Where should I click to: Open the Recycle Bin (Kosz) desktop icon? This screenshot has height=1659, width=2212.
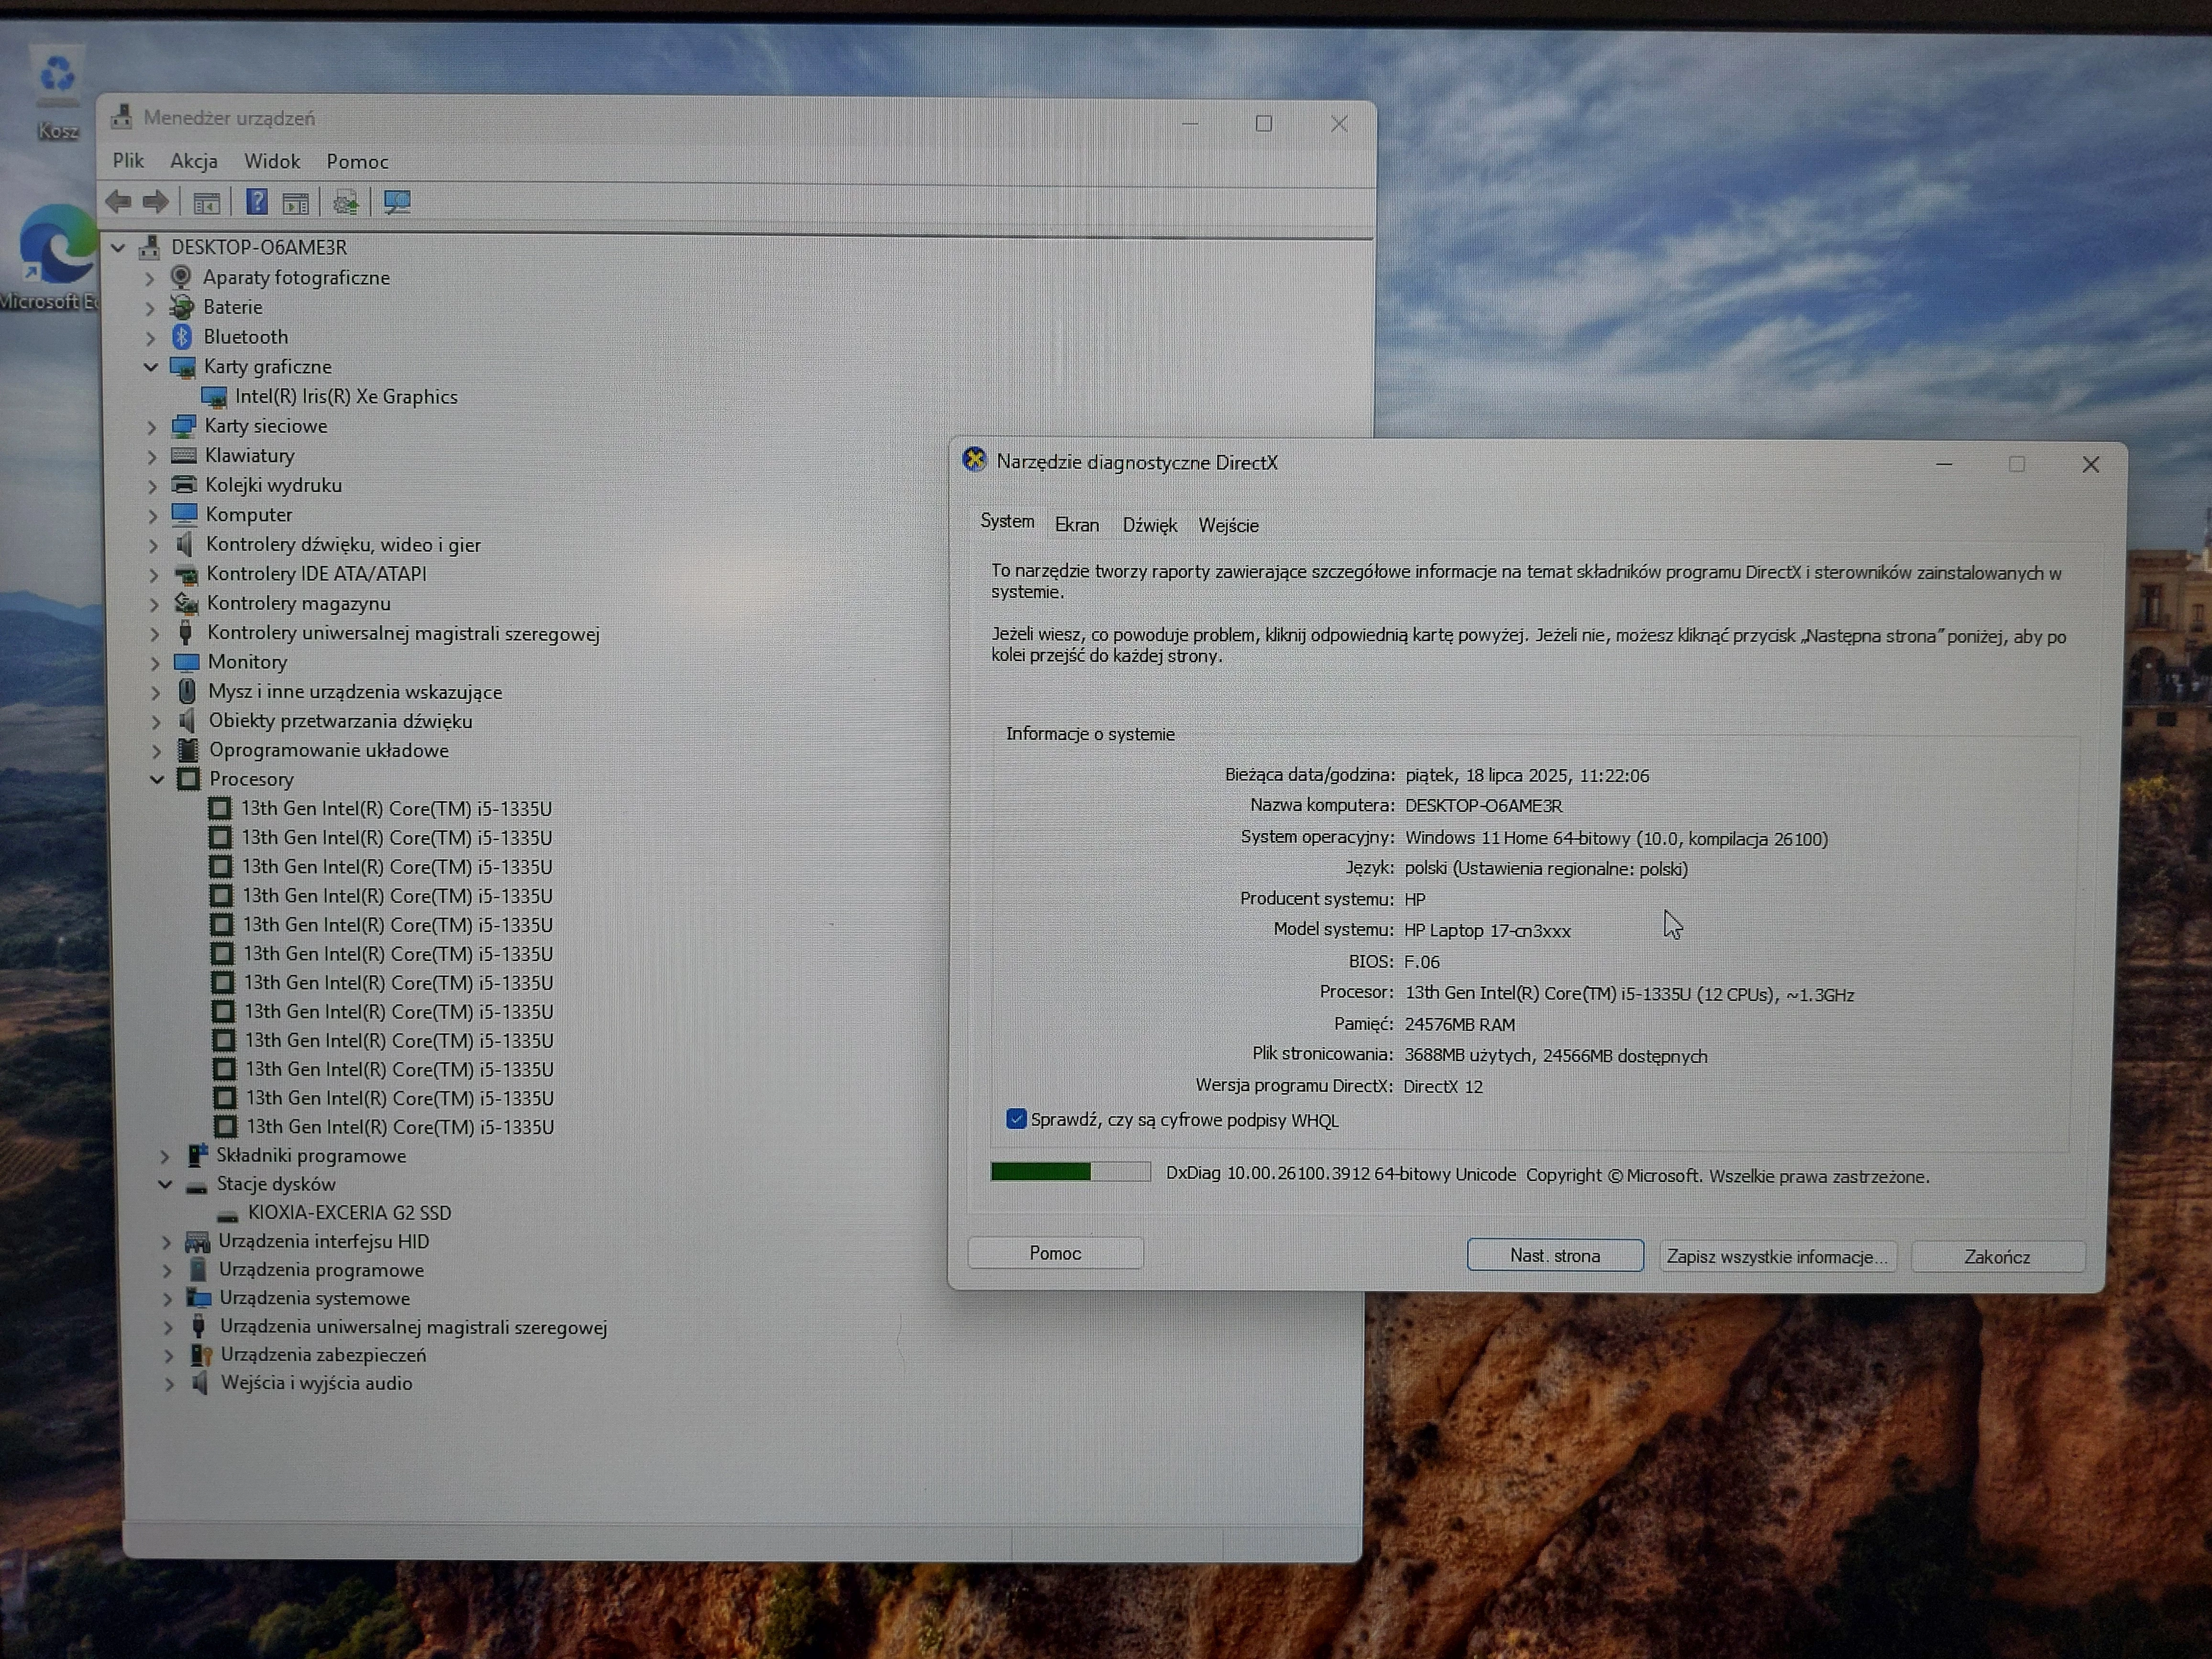click(x=58, y=80)
